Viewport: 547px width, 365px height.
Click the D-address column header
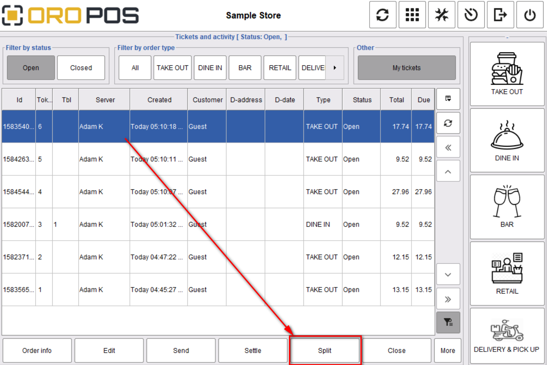point(246,100)
